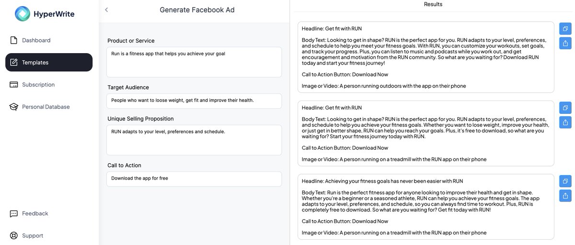
Task: Click the HyperWrite logo icon
Action: (x=22, y=14)
